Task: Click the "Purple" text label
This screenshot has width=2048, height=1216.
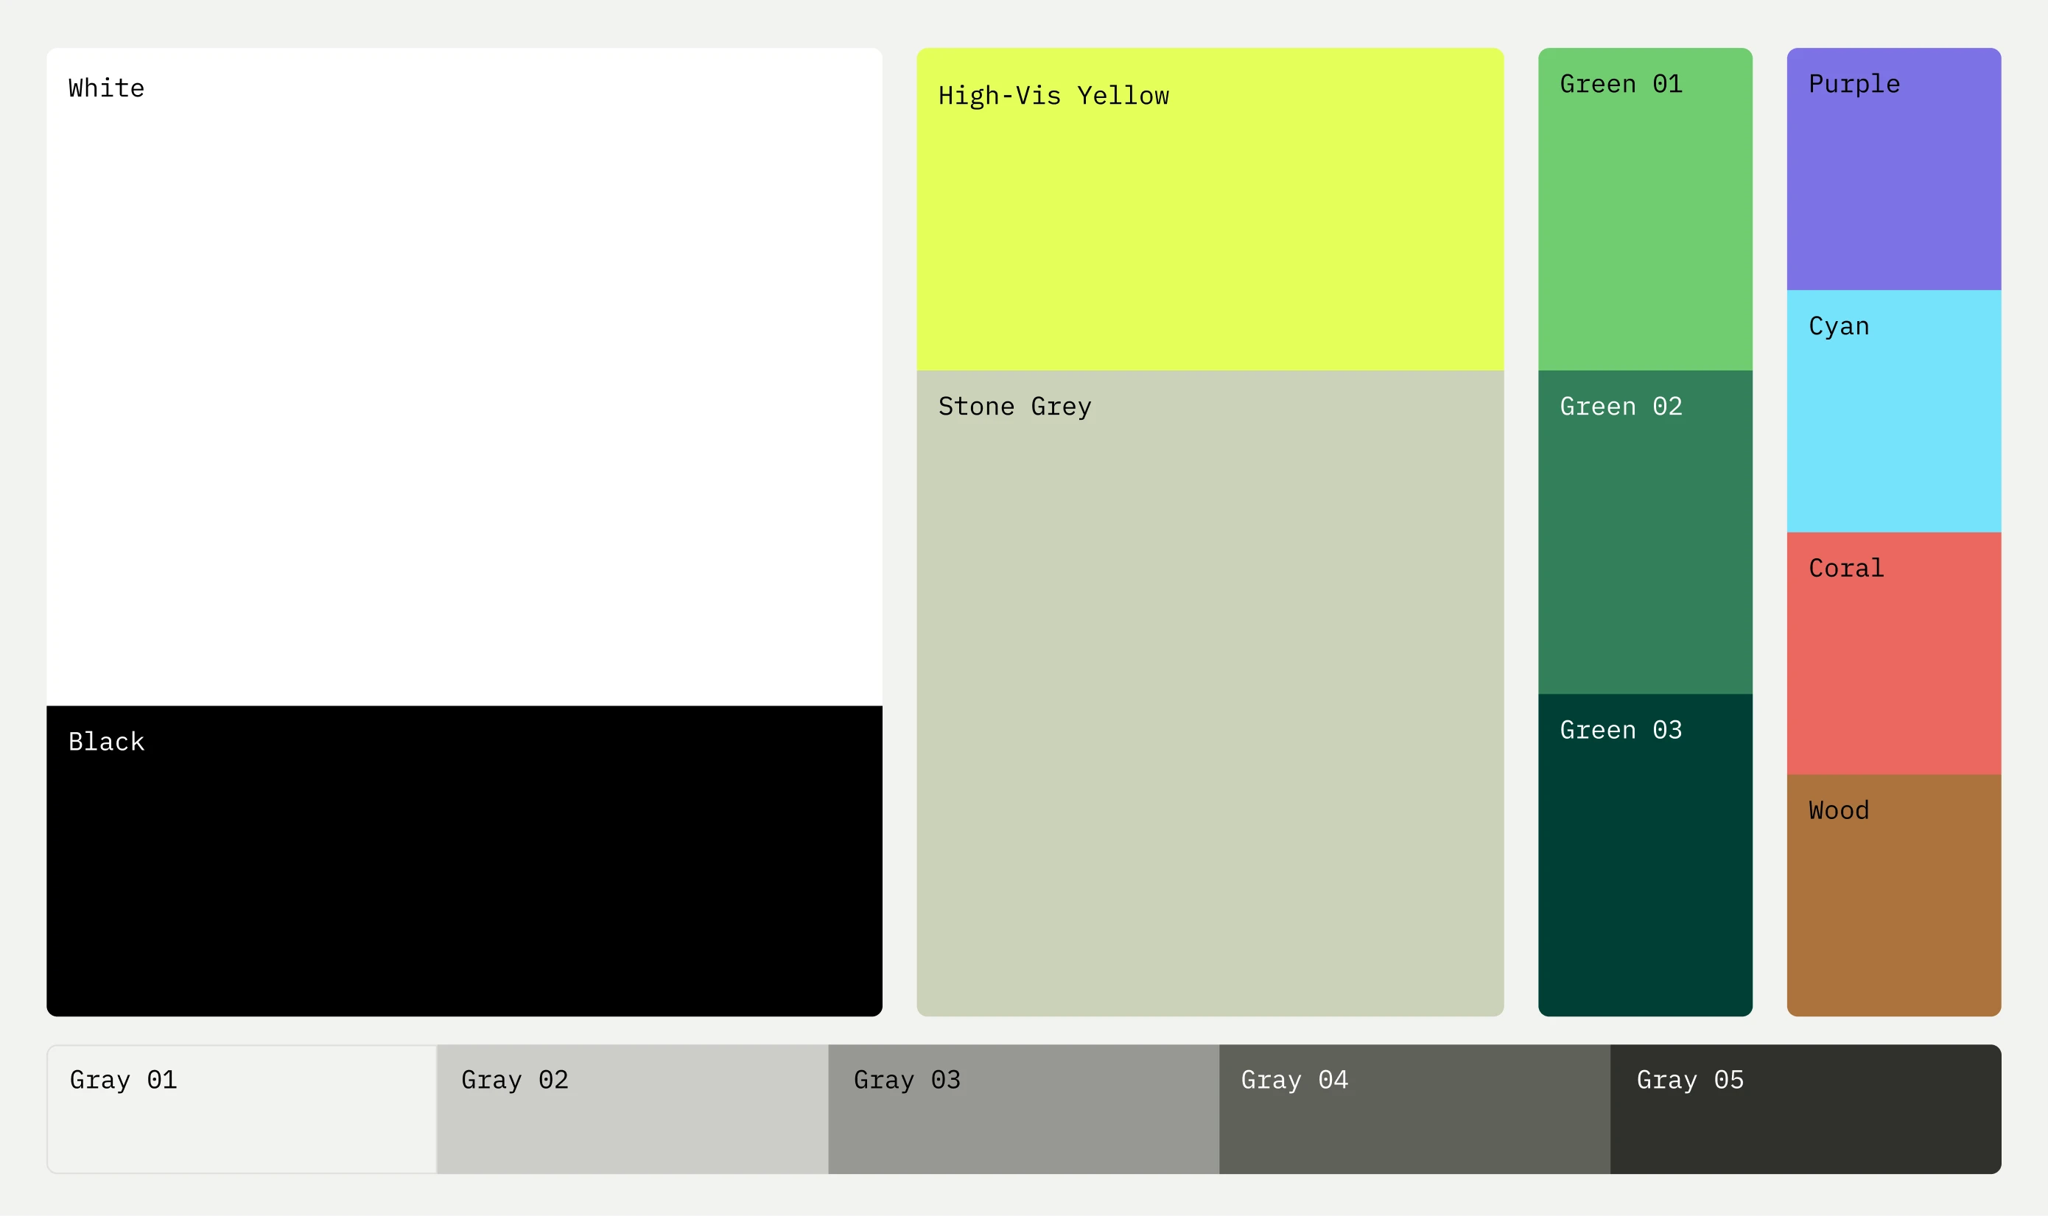Action: coord(1854,83)
